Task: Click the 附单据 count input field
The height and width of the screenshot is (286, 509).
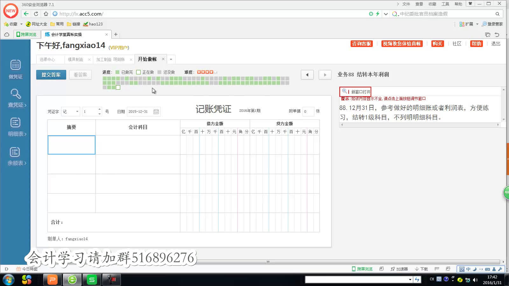Action: (308, 112)
